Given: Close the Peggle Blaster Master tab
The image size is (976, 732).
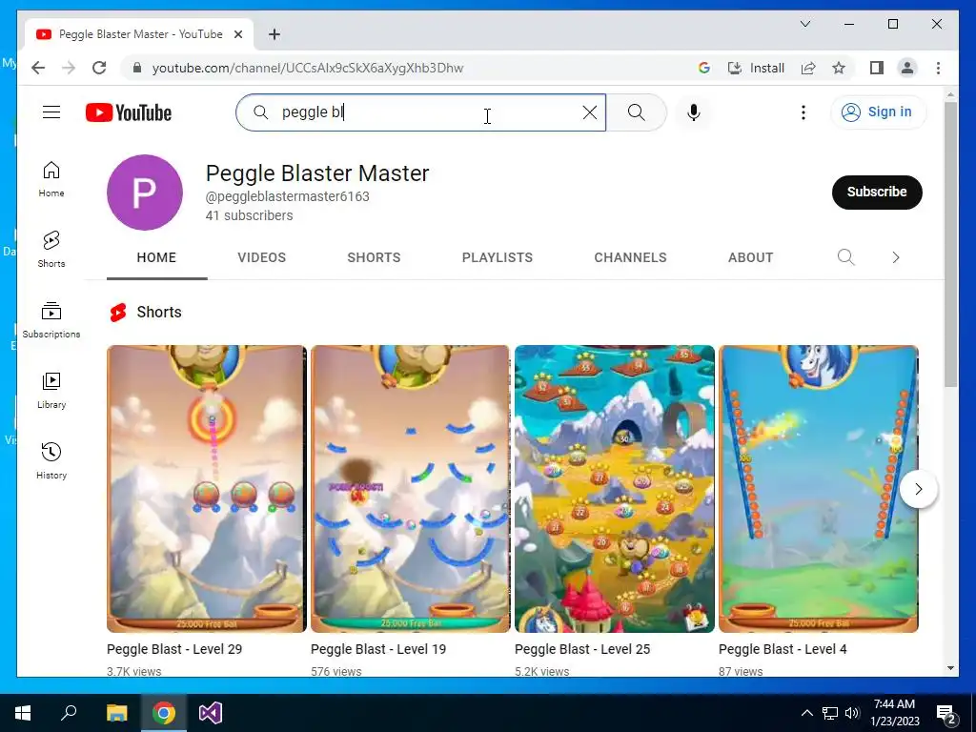Looking at the screenshot, I should click(237, 34).
